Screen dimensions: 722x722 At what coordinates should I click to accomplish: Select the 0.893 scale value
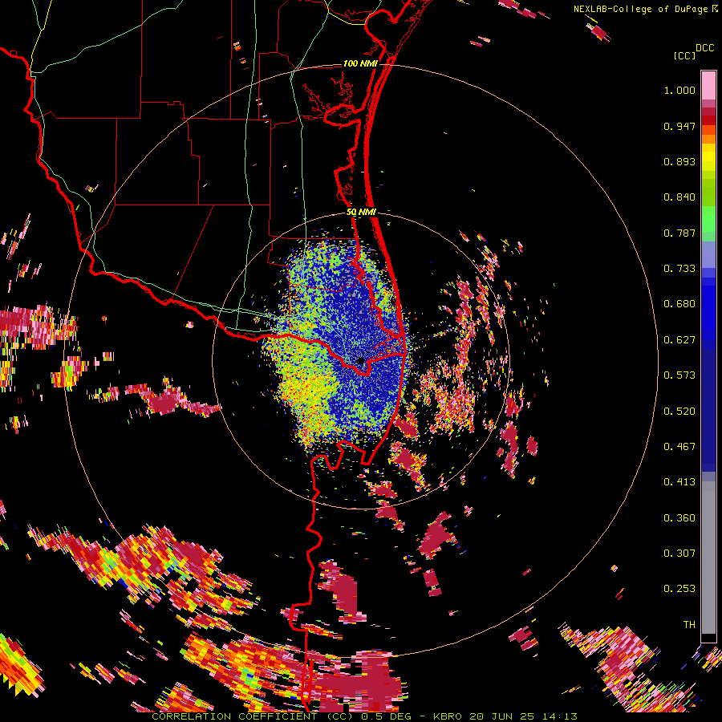(x=679, y=161)
